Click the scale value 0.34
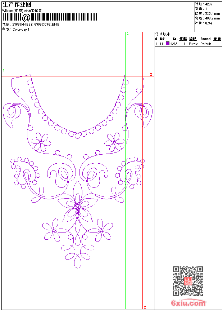Viewport: 223px width, 310px height. [x=208, y=23]
